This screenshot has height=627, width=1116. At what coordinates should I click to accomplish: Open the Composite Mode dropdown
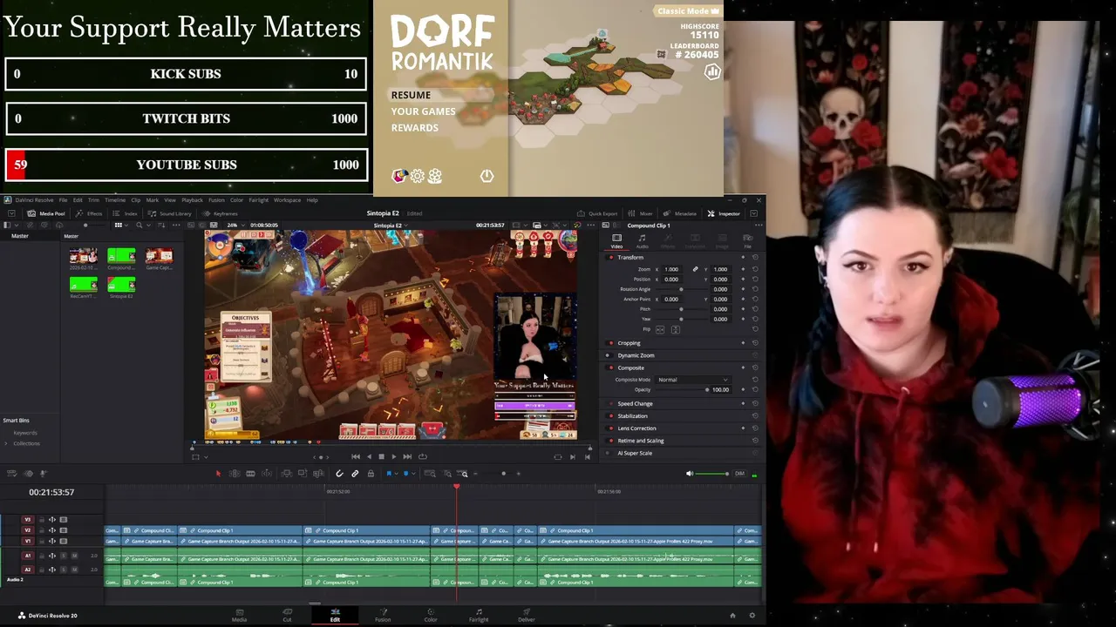(x=693, y=380)
